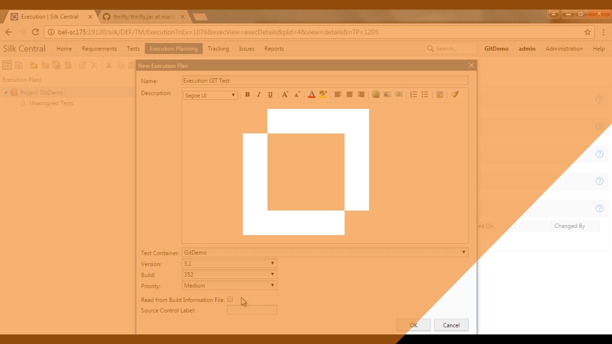Insert numbered list in description
The height and width of the screenshot is (344, 612).
pos(414,95)
